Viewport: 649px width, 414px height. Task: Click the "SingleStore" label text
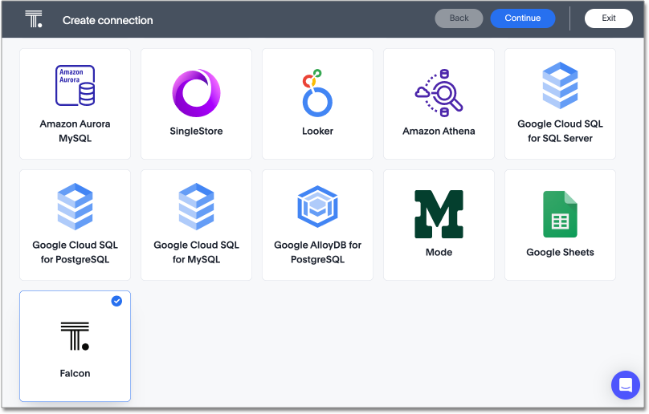[x=196, y=132]
